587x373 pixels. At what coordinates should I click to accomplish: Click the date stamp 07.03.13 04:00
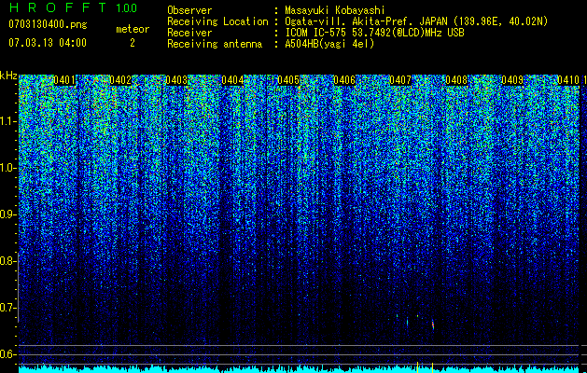tap(48, 43)
